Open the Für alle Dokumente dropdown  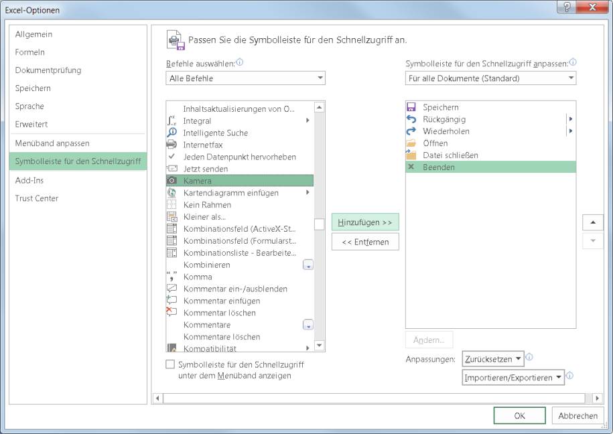coord(490,78)
